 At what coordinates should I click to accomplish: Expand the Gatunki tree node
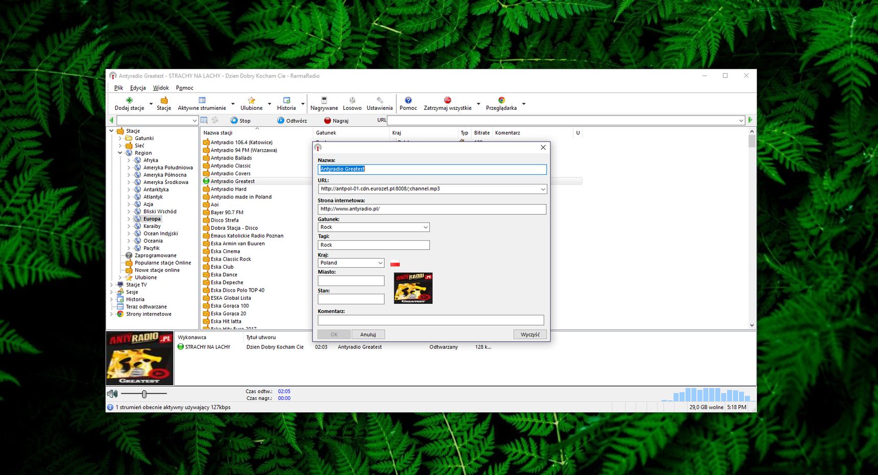(120, 138)
